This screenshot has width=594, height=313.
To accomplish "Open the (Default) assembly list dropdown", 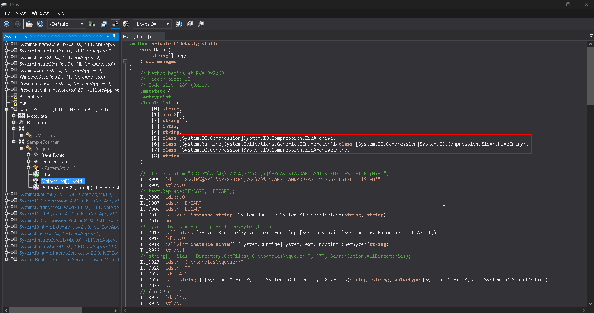I will [66, 24].
